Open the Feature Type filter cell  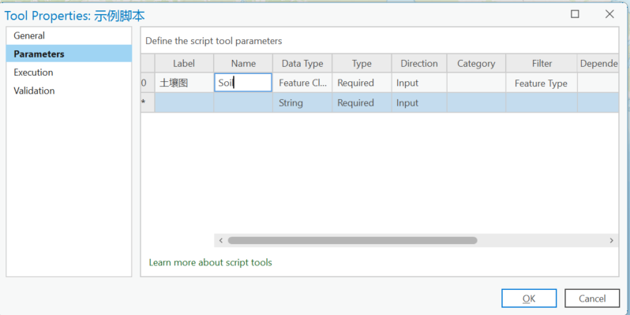[x=542, y=83]
